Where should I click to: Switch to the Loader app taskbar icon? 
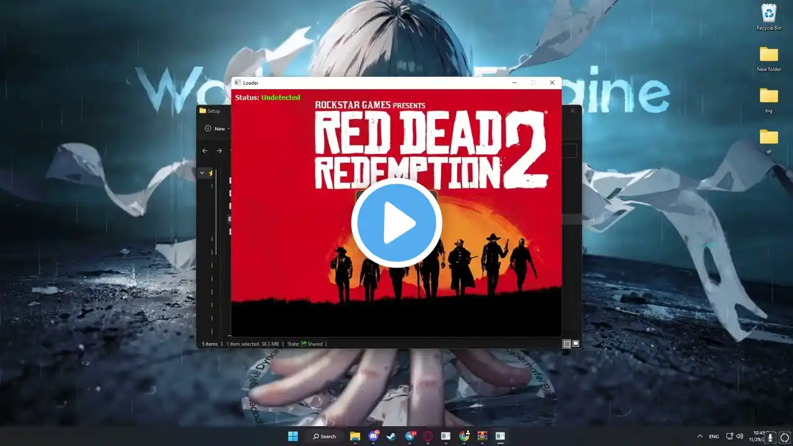(500, 436)
